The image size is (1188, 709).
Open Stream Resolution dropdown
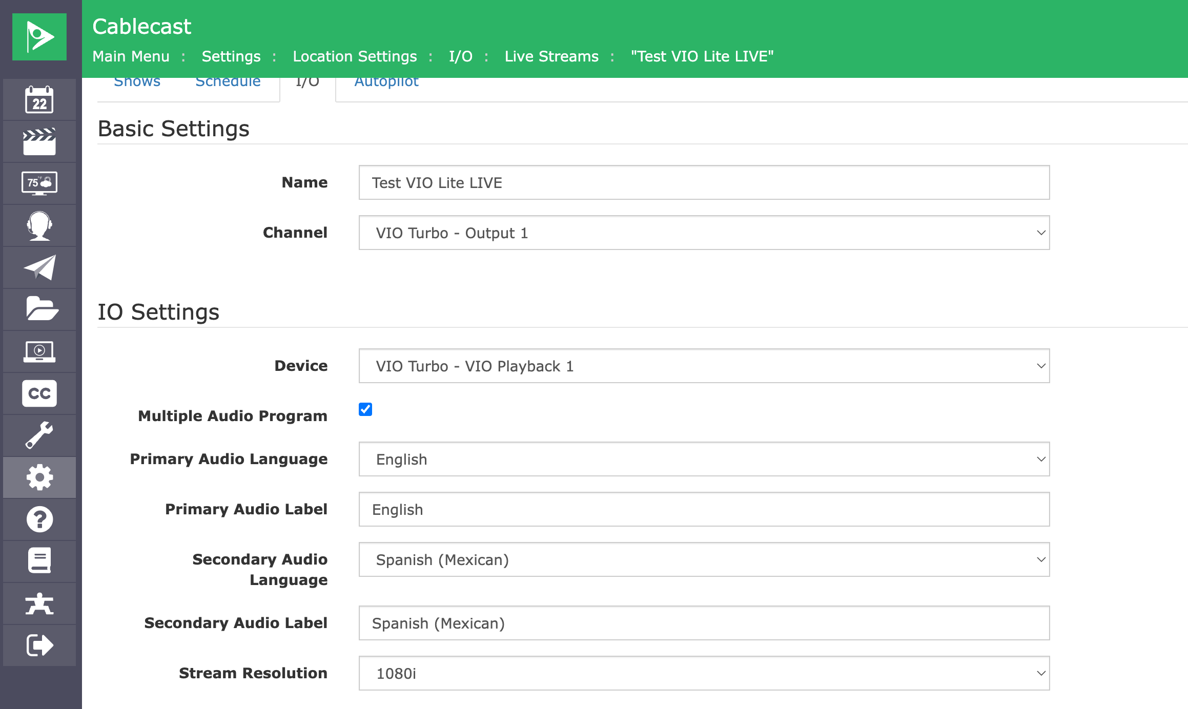[704, 673]
